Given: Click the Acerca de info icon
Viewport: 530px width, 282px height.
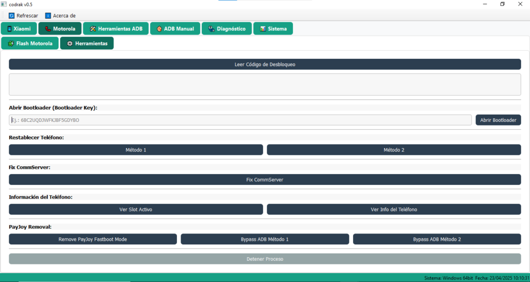Looking at the screenshot, I should click(48, 15).
